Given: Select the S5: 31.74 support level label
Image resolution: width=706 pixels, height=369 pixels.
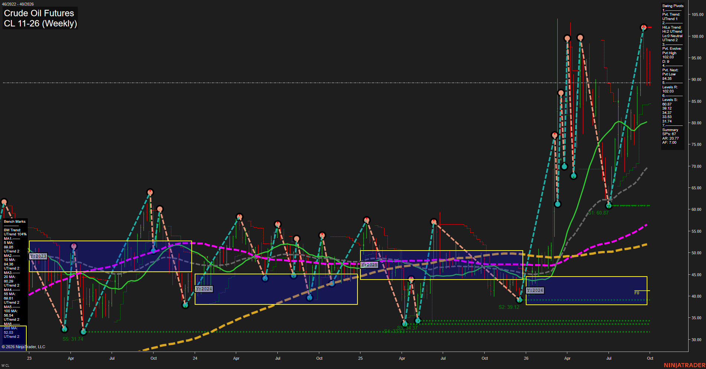Looking at the screenshot, I should tap(73, 339).
